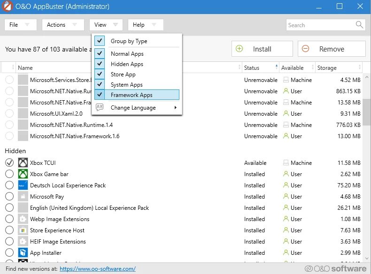
Task: Click the user icon in Microsoft Pay row
Action: click(x=286, y=196)
